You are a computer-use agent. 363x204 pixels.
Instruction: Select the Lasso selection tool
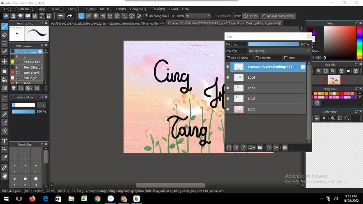(x=4, y=106)
